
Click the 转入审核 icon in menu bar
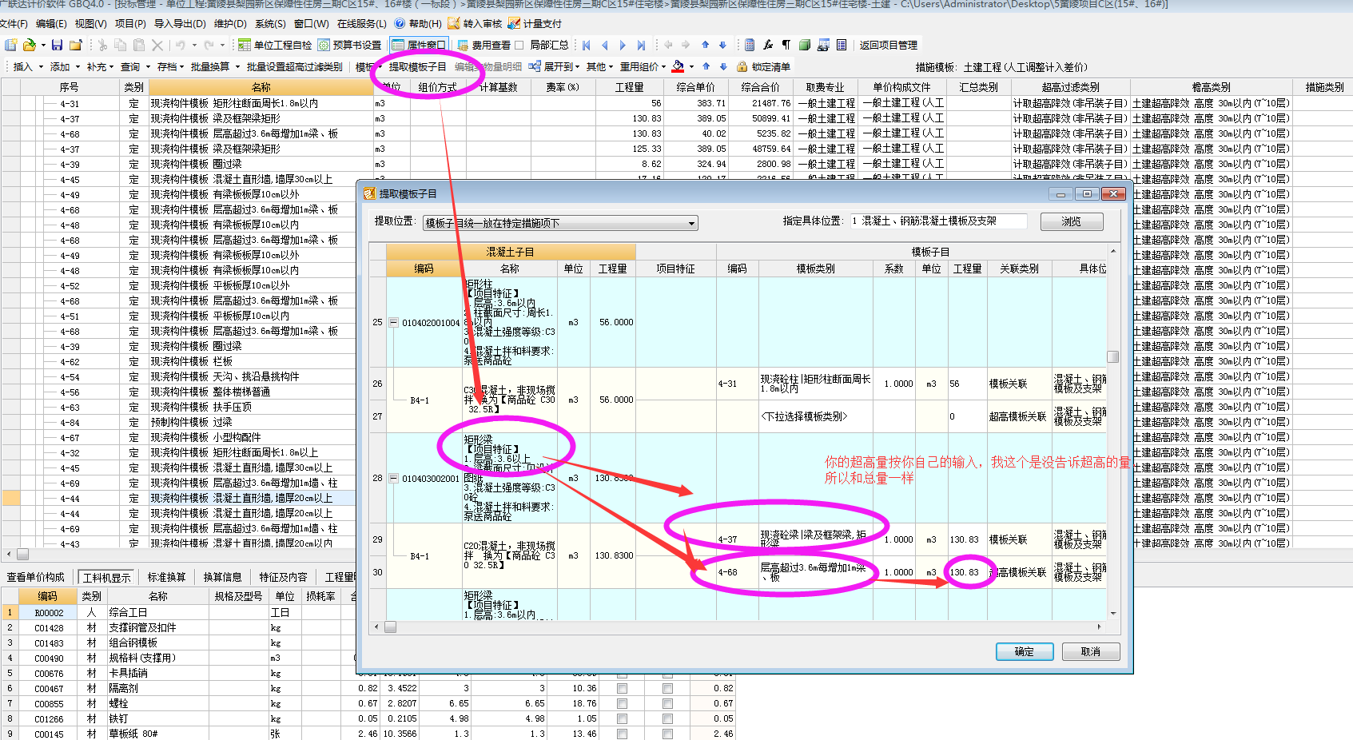click(454, 23)
